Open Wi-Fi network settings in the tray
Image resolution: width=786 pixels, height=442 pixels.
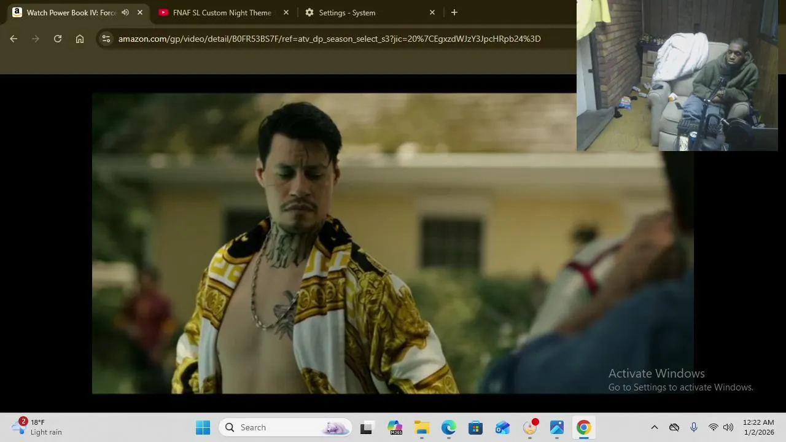coord(713,427)
